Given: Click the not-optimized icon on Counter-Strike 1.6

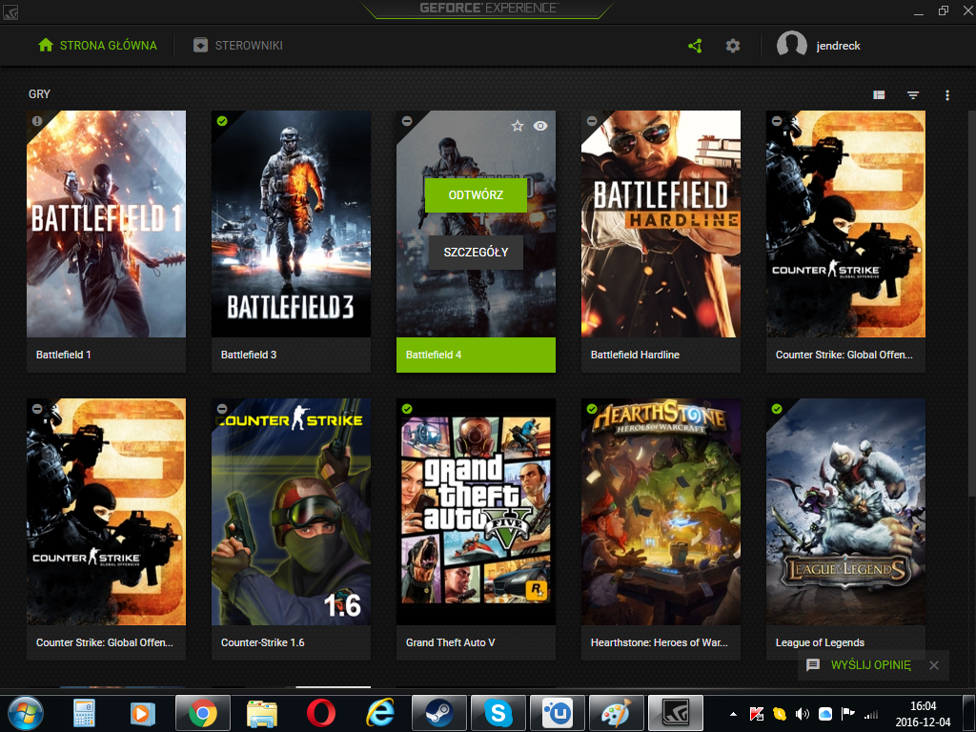Looking at the screenshot, I should pyautogui.click(x=222, y=409).
